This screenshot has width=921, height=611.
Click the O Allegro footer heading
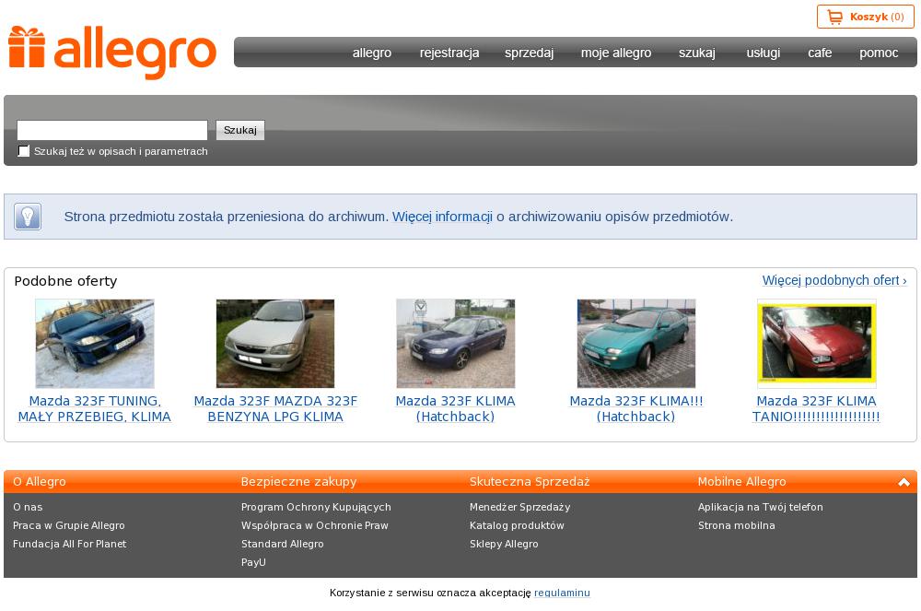point(40,482)
